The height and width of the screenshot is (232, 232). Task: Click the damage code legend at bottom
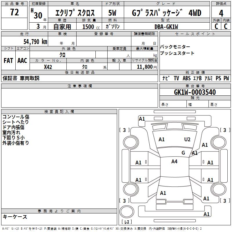(102, 229)
